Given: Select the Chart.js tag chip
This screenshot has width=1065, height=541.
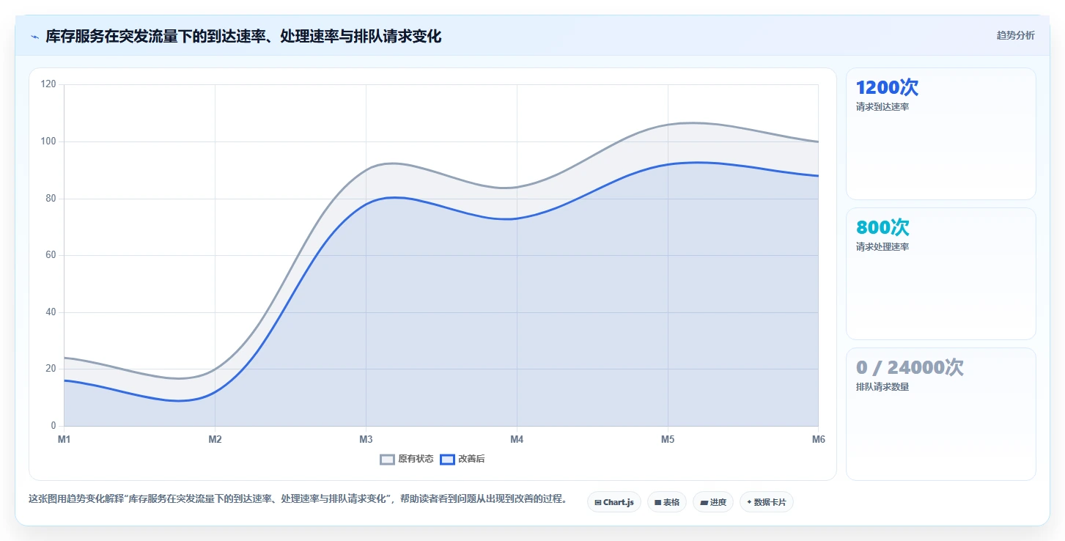Looking at the screenshot, I should [614, 502].
